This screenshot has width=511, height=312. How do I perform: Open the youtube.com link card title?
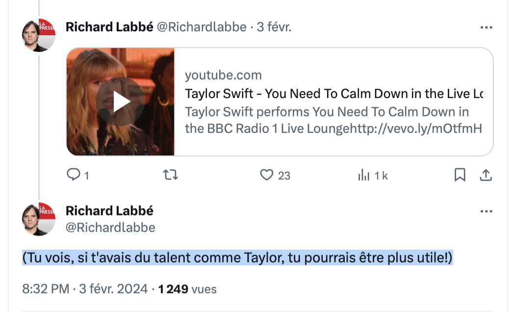click(333, 94)
